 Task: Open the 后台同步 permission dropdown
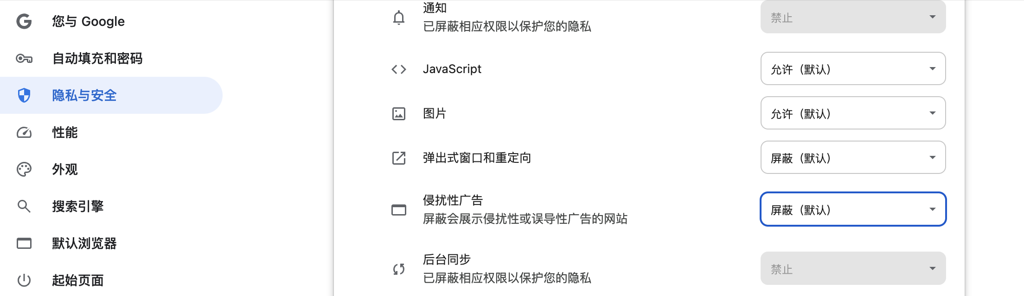pyautogui.click(x=853, y=269)
